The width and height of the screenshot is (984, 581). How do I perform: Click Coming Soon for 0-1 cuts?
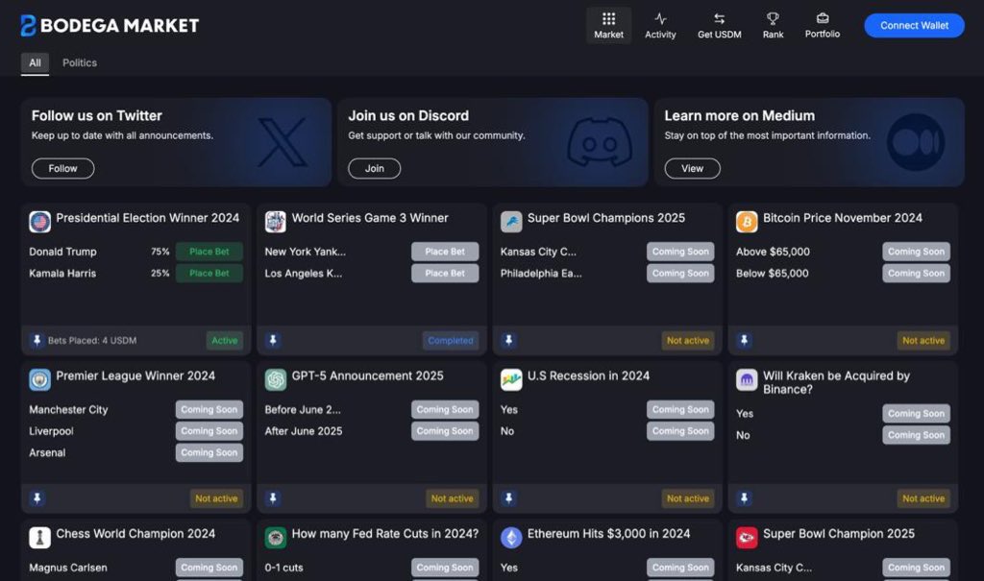tap(445, 568)
